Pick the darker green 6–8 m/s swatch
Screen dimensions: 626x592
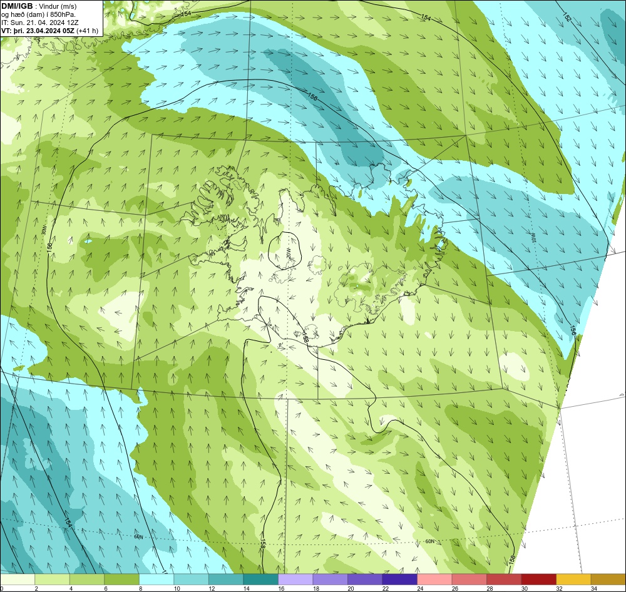pos(122,579)
